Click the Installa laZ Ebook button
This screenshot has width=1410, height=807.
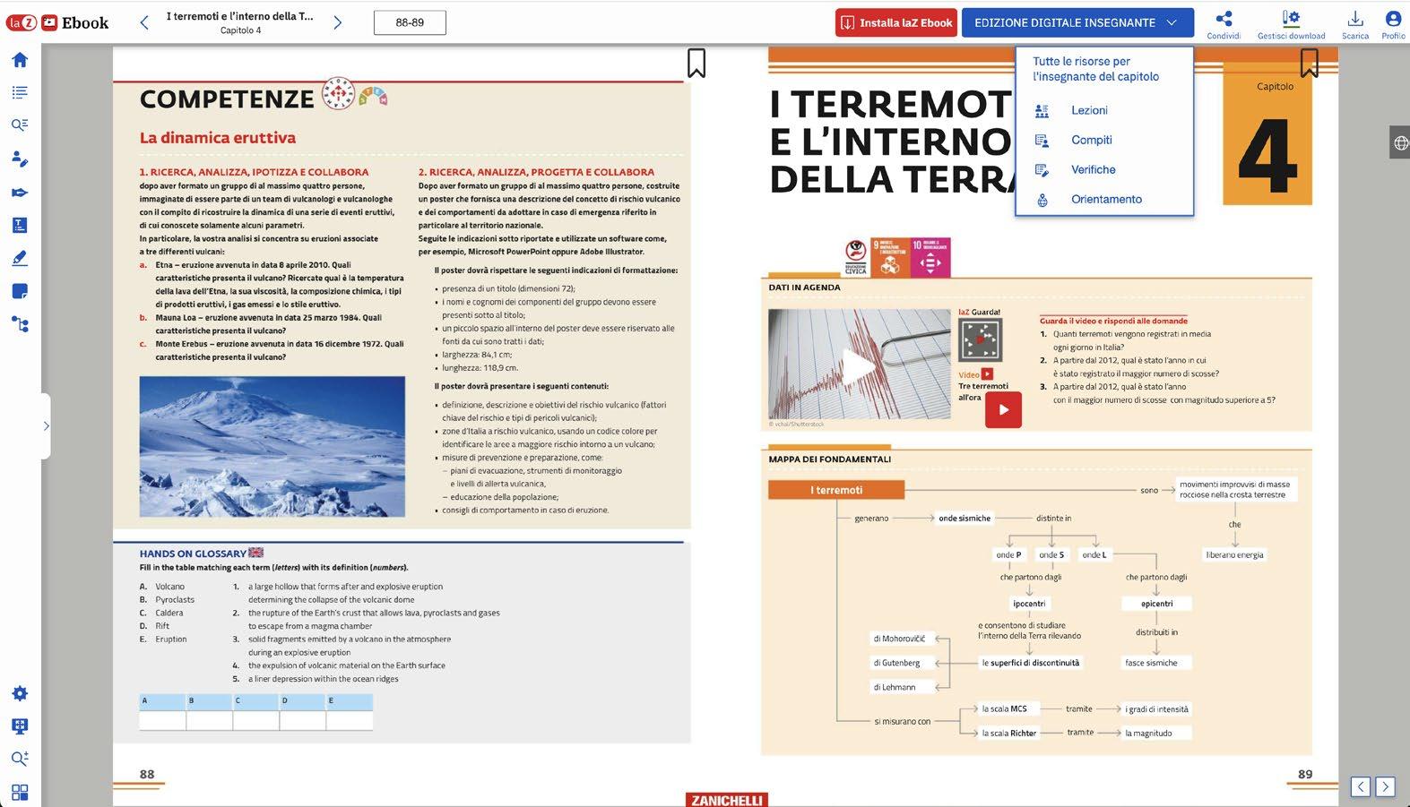click(x=896, y=23)
